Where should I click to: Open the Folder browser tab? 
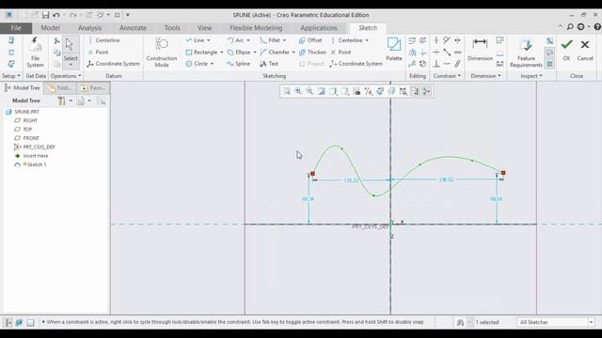coord(60,87)
